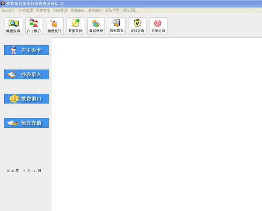Go to 抄表录入 in the sidebar

pos(27,74)
